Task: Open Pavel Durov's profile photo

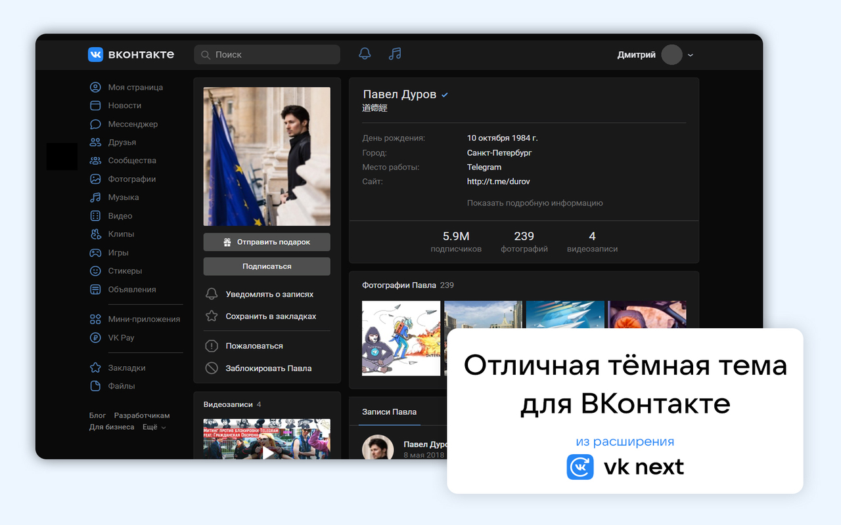Action: coord(267,157)
